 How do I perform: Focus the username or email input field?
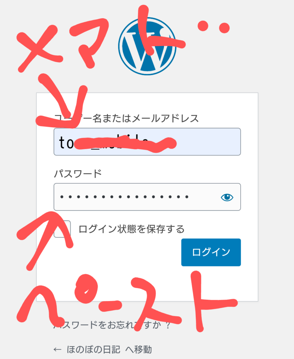click(147, 142)
